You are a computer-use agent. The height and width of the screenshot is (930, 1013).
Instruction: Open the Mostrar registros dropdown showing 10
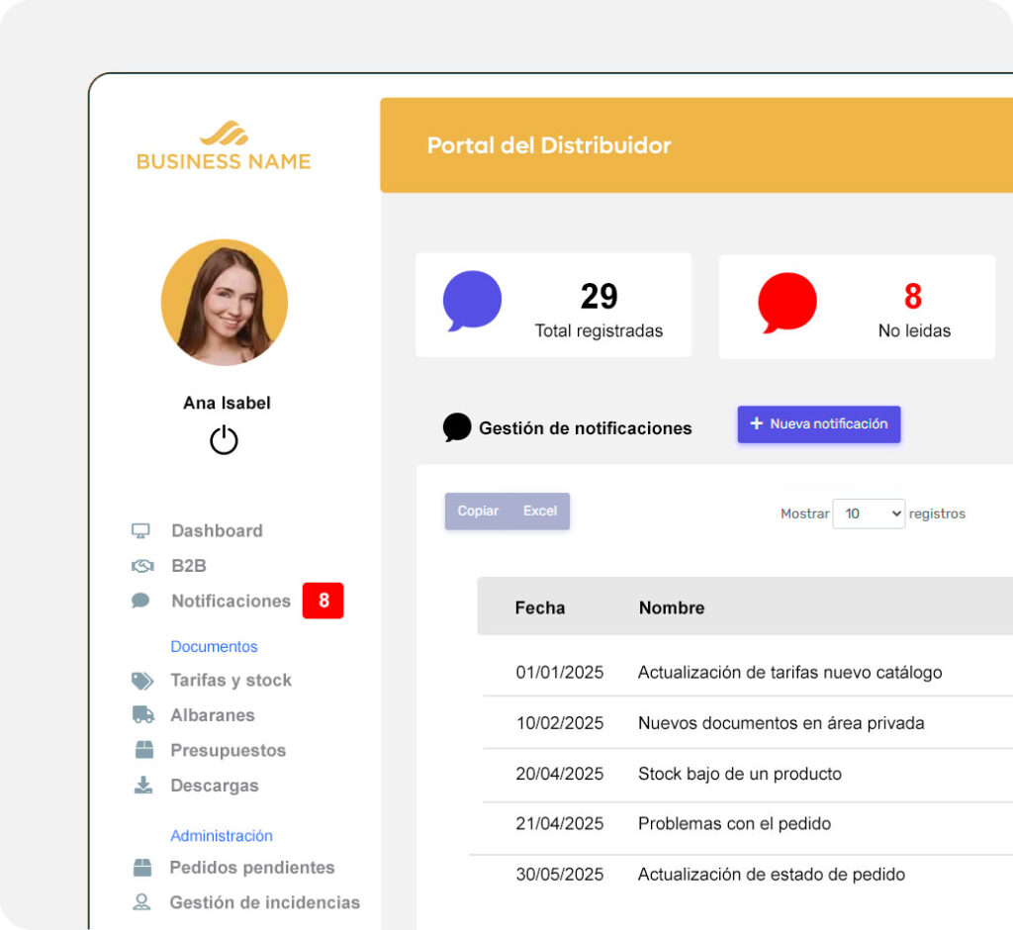[869, 513]
